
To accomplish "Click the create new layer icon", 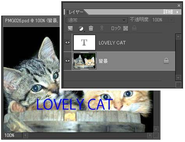I will coord(70,28).
